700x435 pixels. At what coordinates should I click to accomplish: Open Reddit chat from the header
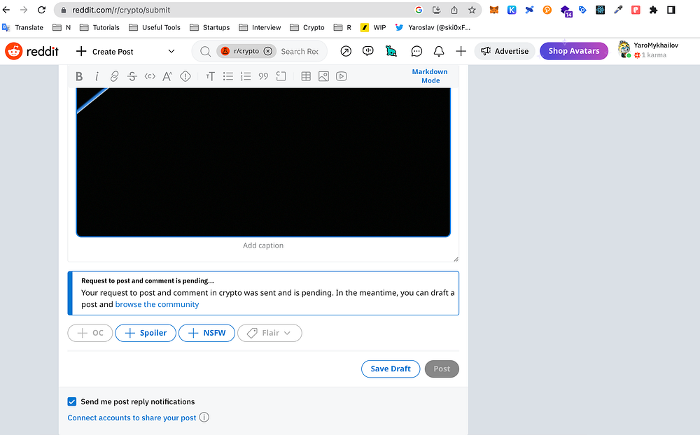click(416, 51)
